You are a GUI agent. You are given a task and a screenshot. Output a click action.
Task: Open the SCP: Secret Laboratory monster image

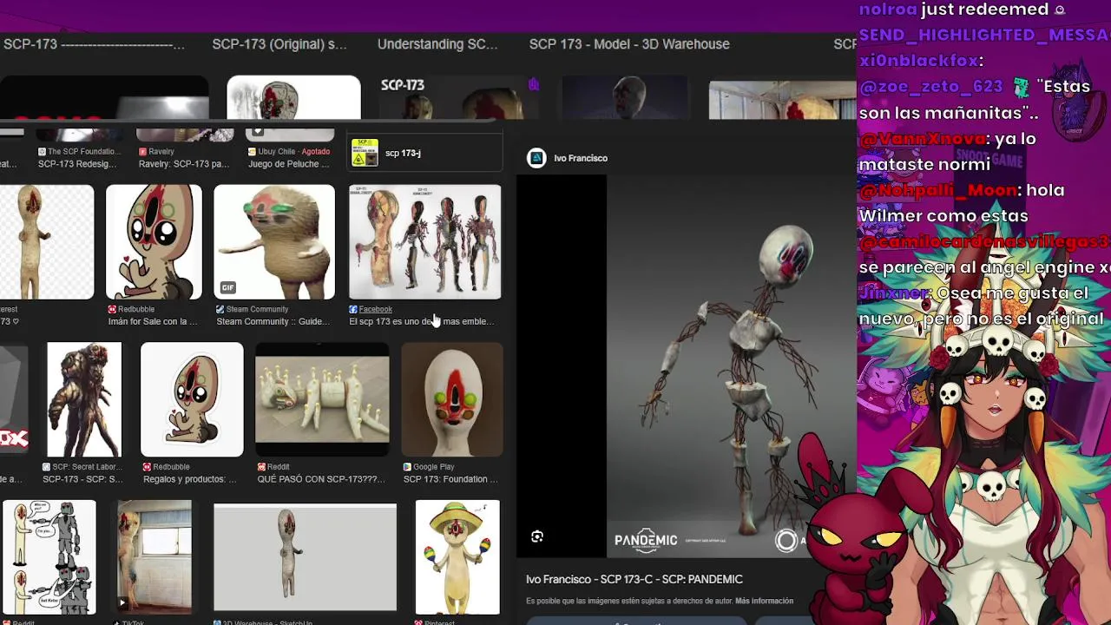(x=84, y=399)
